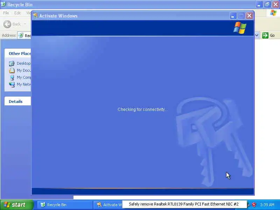Close the Activate Windows dialog
Viewport: 280px width, 210px height.
(x=249, y=16)
